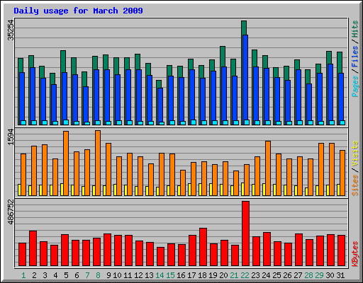363x283 pixels.
Task: Click the Visits axis maximum value 1594
Action: point(11,137)
